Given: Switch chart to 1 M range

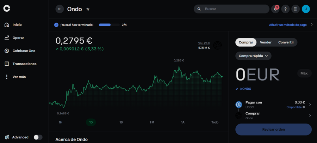Looking at the screenshot, I should [152, 122].
